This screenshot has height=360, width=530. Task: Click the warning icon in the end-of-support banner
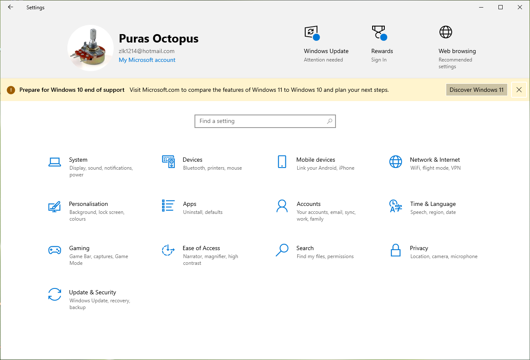point(11,90)
